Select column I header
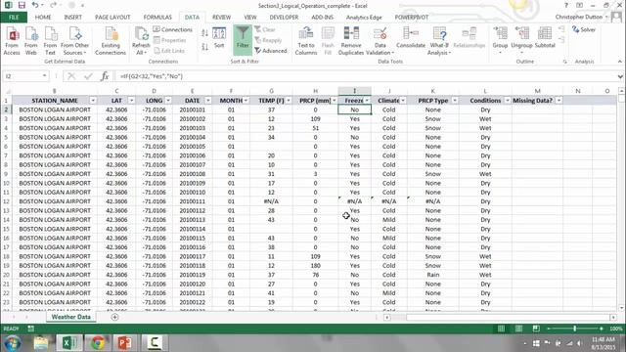626x352 pixels. (x=354, y=91)
